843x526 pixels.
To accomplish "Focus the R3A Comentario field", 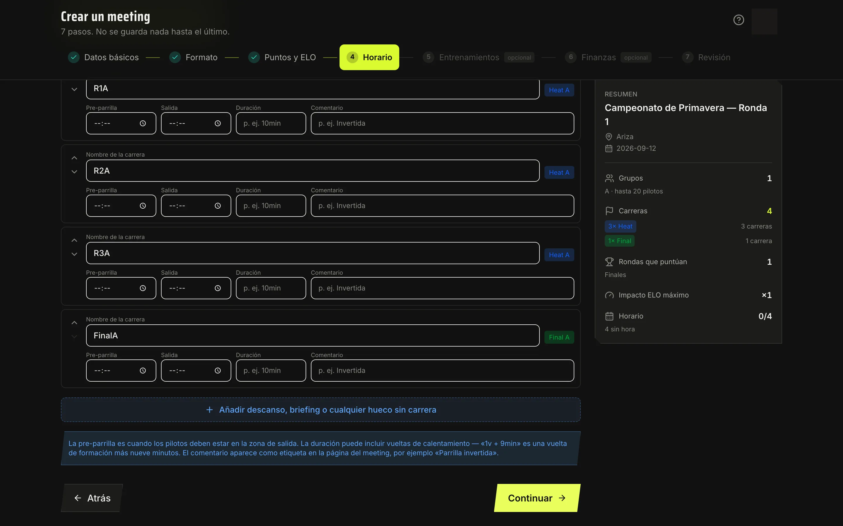I will (442, 288).
